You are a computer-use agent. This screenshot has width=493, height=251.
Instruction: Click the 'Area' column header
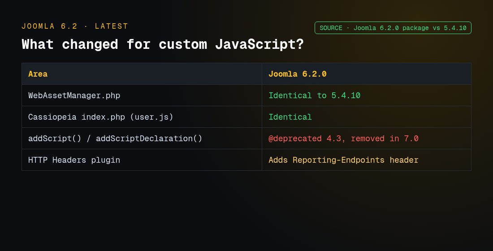tap(142, 74)
